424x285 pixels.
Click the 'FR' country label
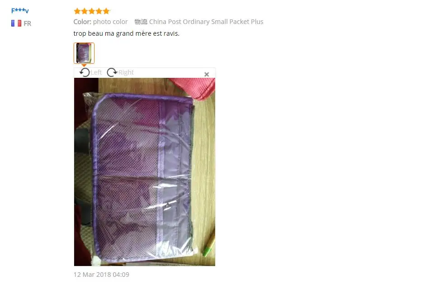(27, 24)
